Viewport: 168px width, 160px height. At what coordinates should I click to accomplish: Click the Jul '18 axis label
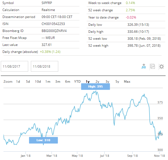coord(104,156)
